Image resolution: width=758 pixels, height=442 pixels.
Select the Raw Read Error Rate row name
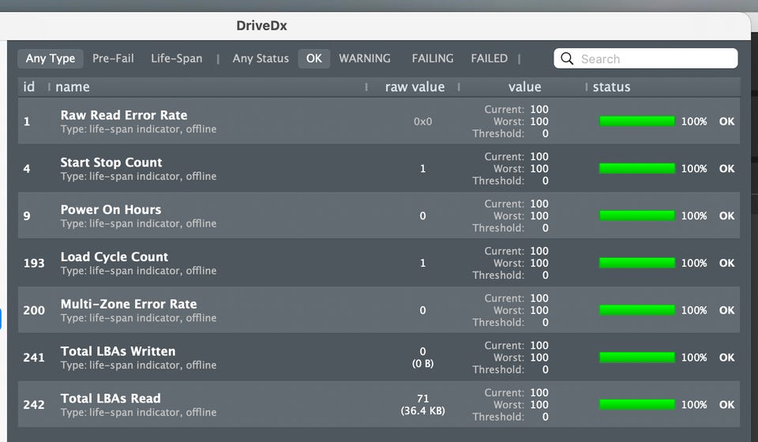(124, 115)
